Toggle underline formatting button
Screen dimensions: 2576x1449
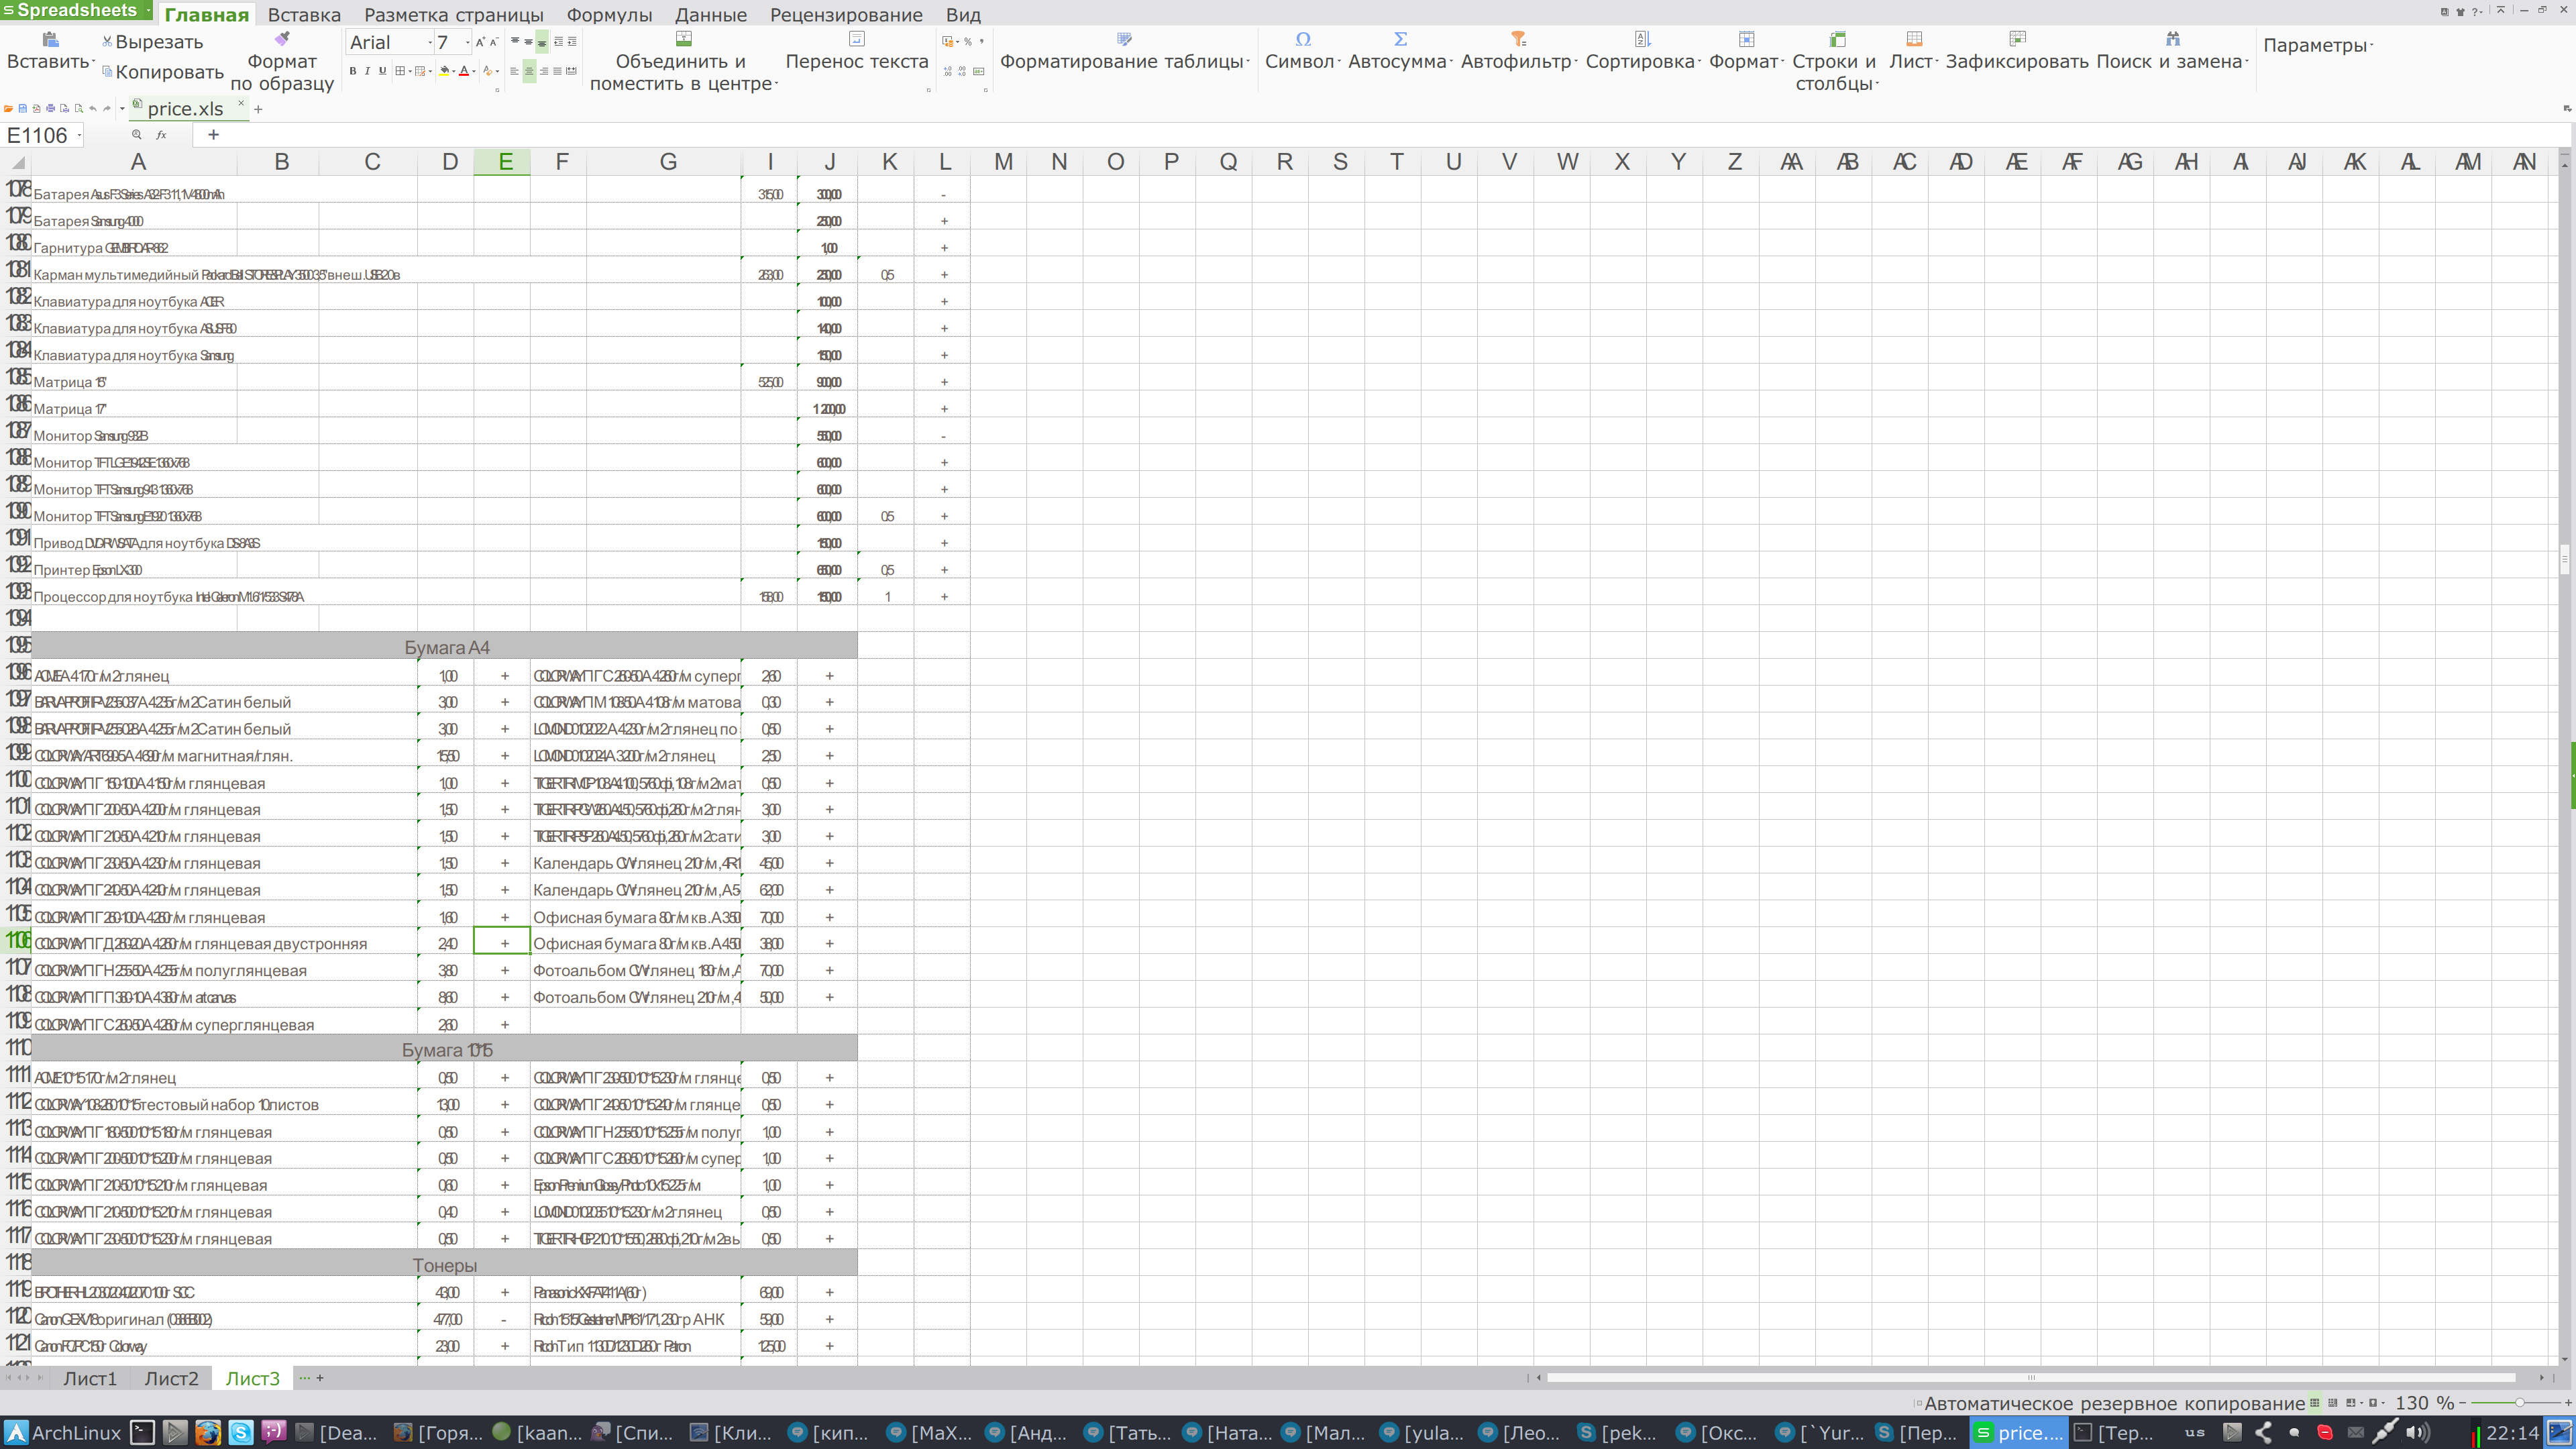[382, 71]
